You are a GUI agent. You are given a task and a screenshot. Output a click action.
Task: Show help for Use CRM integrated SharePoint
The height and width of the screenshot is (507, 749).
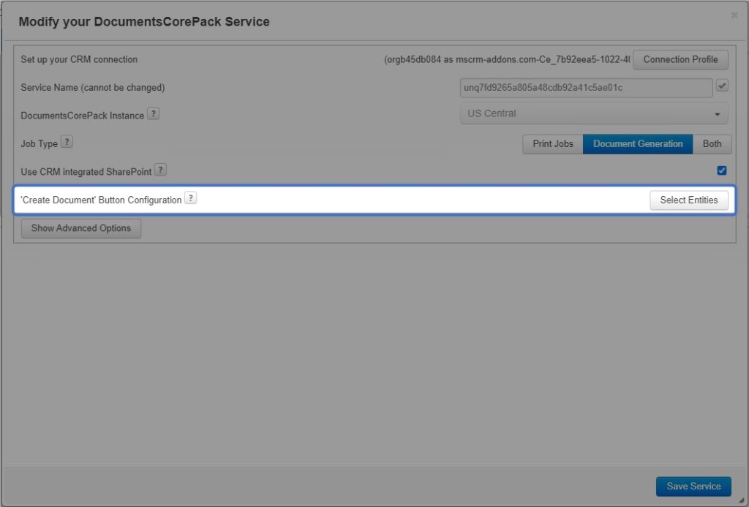[160, 170]
